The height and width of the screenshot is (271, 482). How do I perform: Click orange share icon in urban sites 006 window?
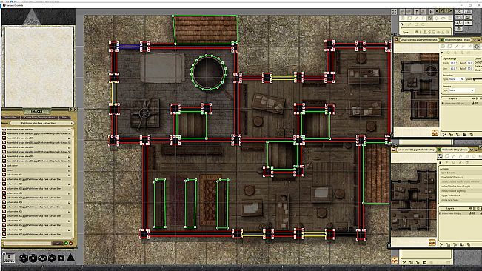tap(432, 242)
